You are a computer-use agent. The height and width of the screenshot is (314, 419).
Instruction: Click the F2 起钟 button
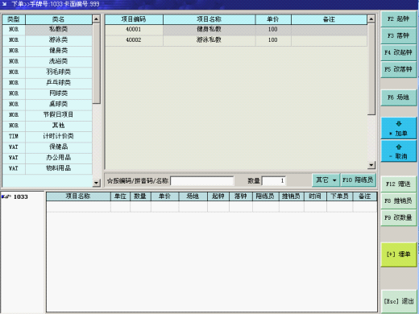pyautogui.click(x=399, y=19)
